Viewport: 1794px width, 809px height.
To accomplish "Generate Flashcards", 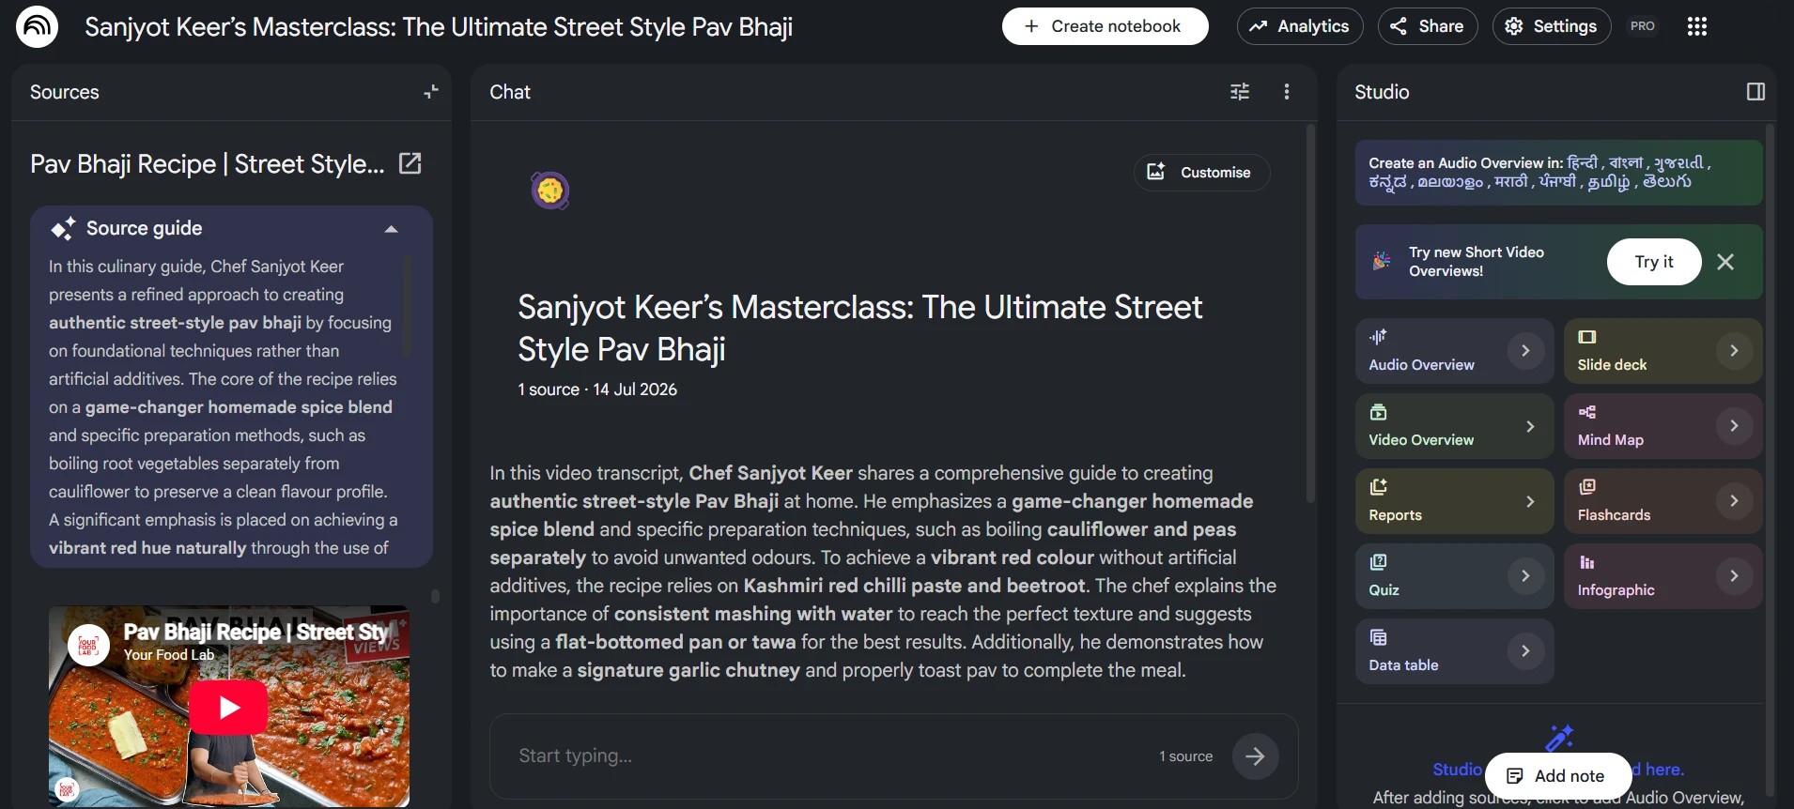I will (x=1663, y=501).
